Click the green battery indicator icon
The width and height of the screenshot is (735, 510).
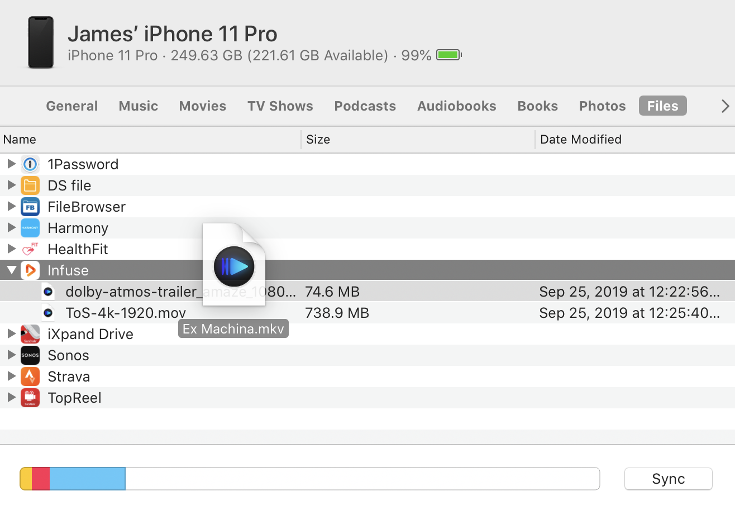coord(449,55)
